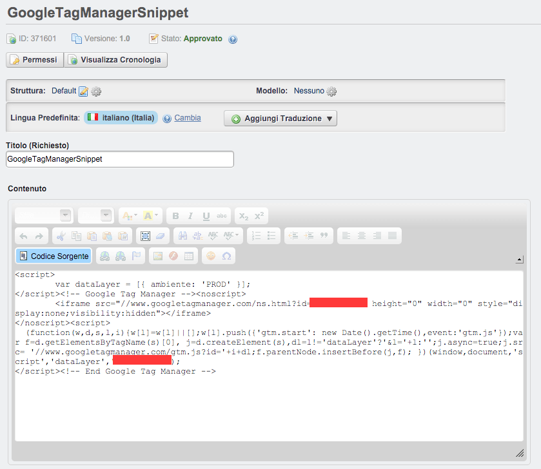This screenshot has height=469, width=541.
Task: Click the Center alignment icon
Action: tap(362, 236)
